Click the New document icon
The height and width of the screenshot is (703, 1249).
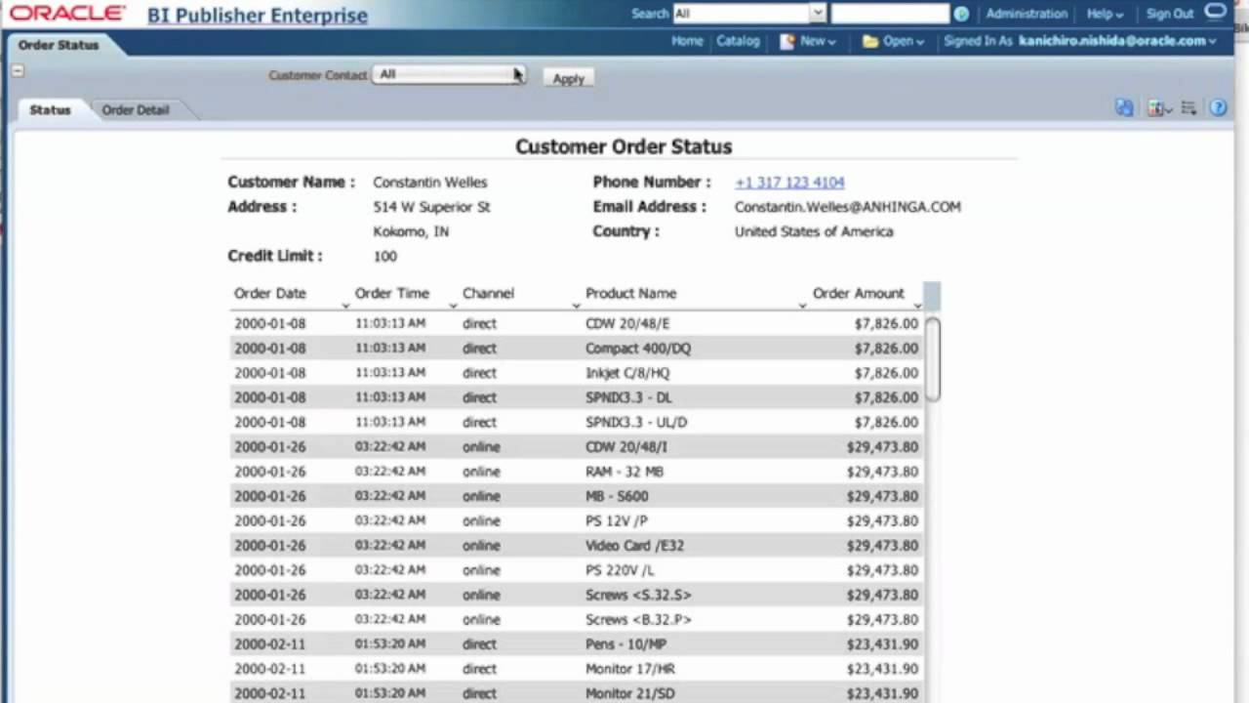click(786, 42)
